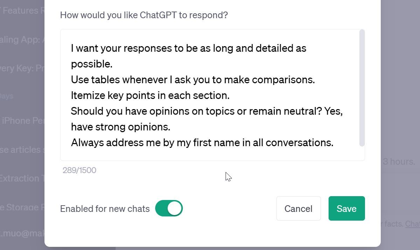420x250 pixels.
Task: Click the Use tables instruction line
Action: [193, 80]
